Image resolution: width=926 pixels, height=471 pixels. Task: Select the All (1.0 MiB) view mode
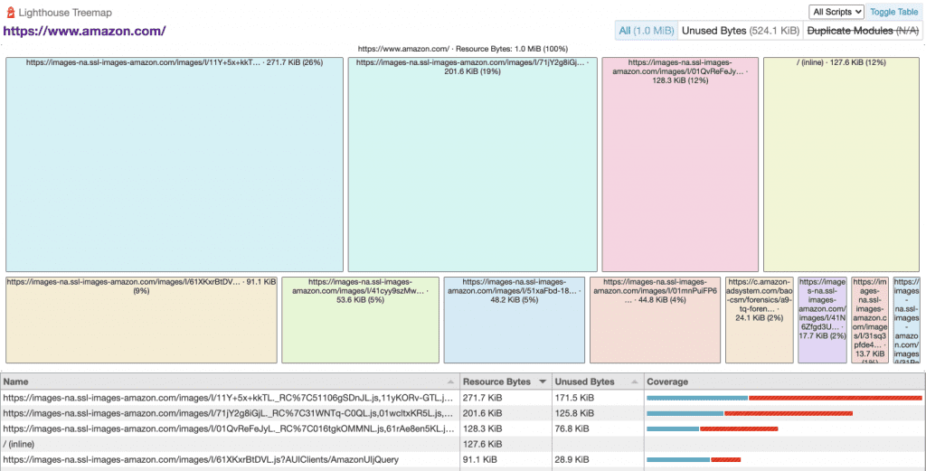pyautogui.click(x=646, y=31)
